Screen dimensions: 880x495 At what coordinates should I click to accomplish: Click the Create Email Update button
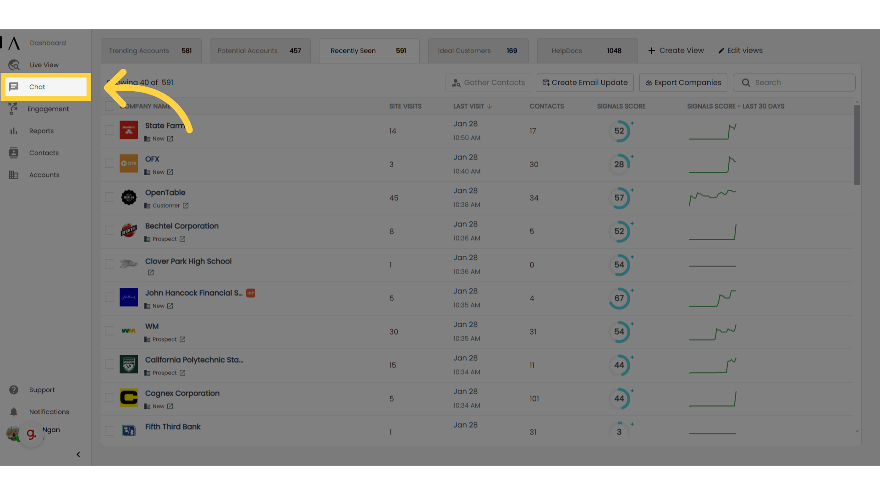pyautogui.click(x=585, y=82)
